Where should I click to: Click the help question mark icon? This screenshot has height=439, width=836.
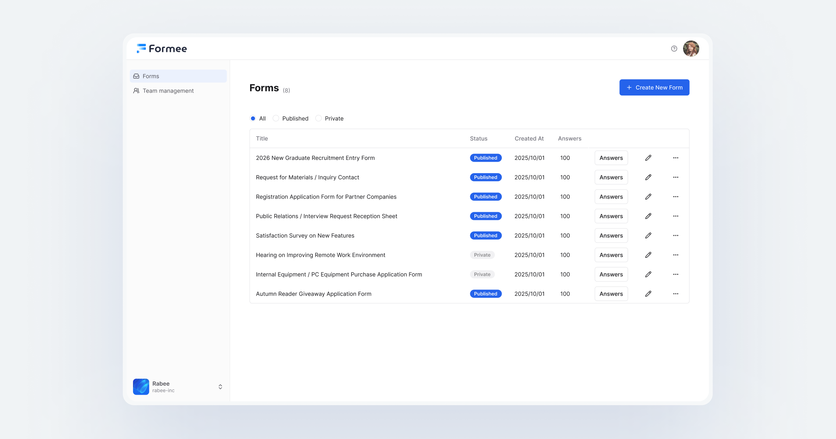click(674, 49)
